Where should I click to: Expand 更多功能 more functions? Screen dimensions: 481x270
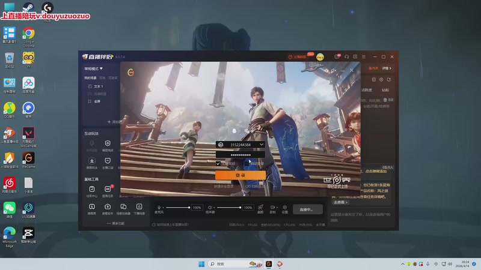115,223
